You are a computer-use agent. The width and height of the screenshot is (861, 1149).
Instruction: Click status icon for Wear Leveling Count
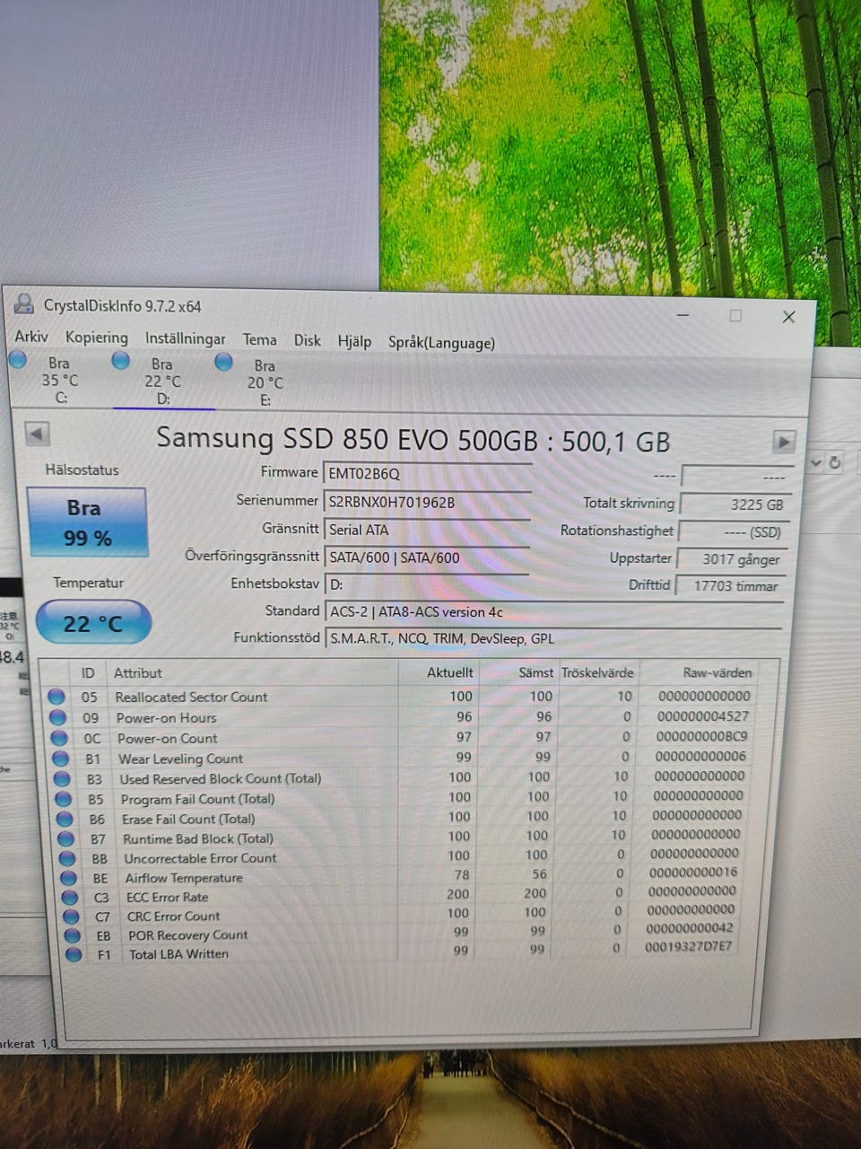pyautogui.click(x=60, y=759)
